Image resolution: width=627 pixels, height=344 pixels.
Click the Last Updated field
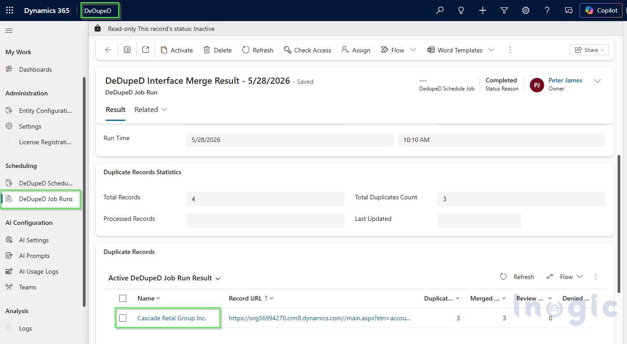[479, 220]
